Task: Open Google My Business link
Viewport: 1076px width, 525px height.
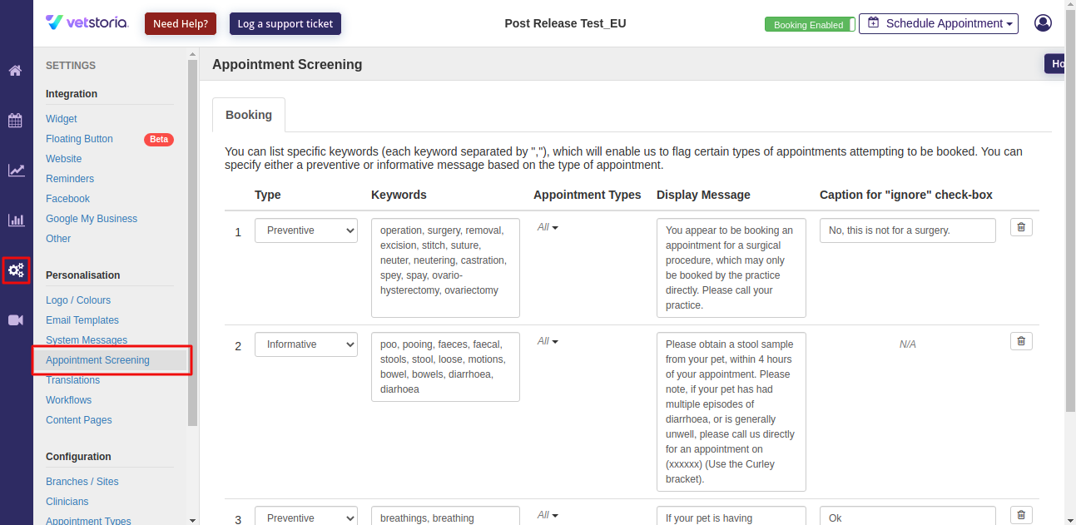Action: click(x=92, y=219)
